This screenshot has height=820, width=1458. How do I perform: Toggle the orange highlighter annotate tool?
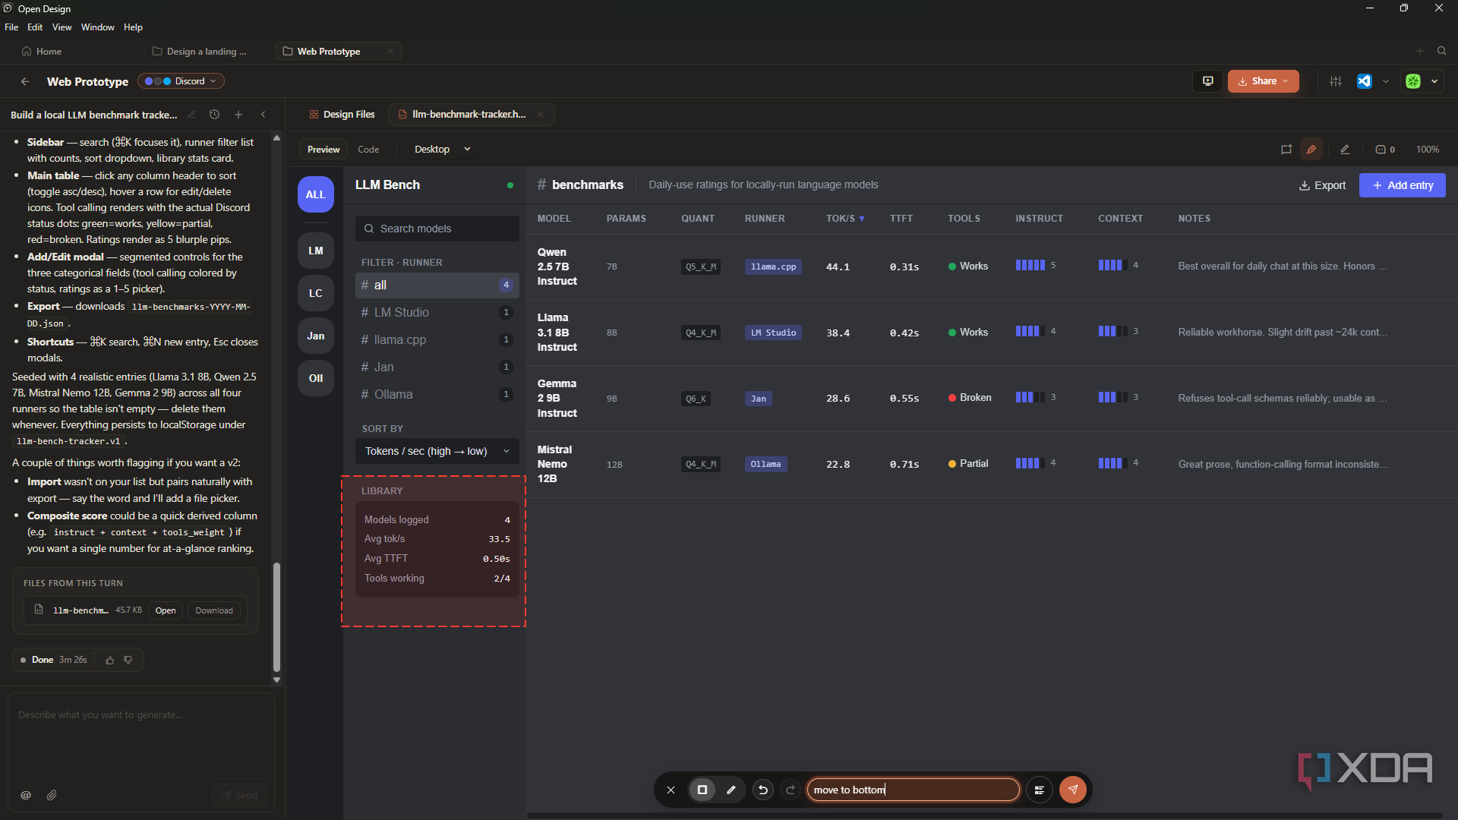coord(1311,150)
